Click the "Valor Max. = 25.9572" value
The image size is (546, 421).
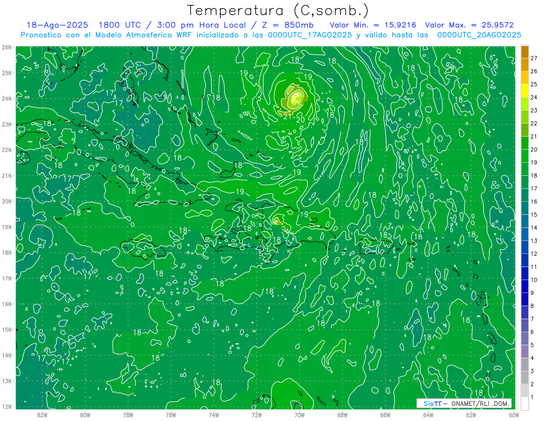tap(469, 25)
